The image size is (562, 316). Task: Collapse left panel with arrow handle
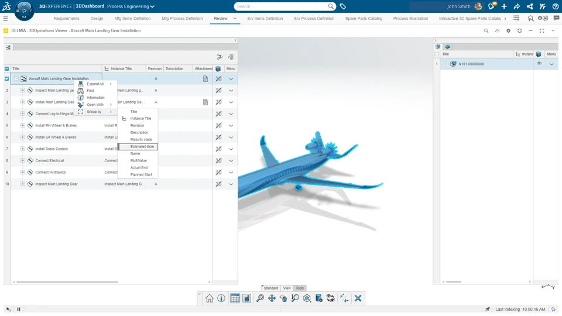coord(235,40)
